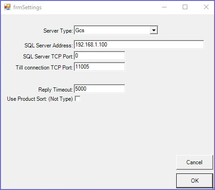Minimize the frmSettings window
Viewport: 215px width, 190px height.
pyautogui.click(x=164, y=7)
